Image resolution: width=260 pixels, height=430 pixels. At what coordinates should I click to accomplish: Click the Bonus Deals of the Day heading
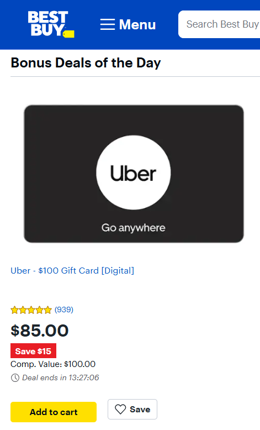point(86,63)
